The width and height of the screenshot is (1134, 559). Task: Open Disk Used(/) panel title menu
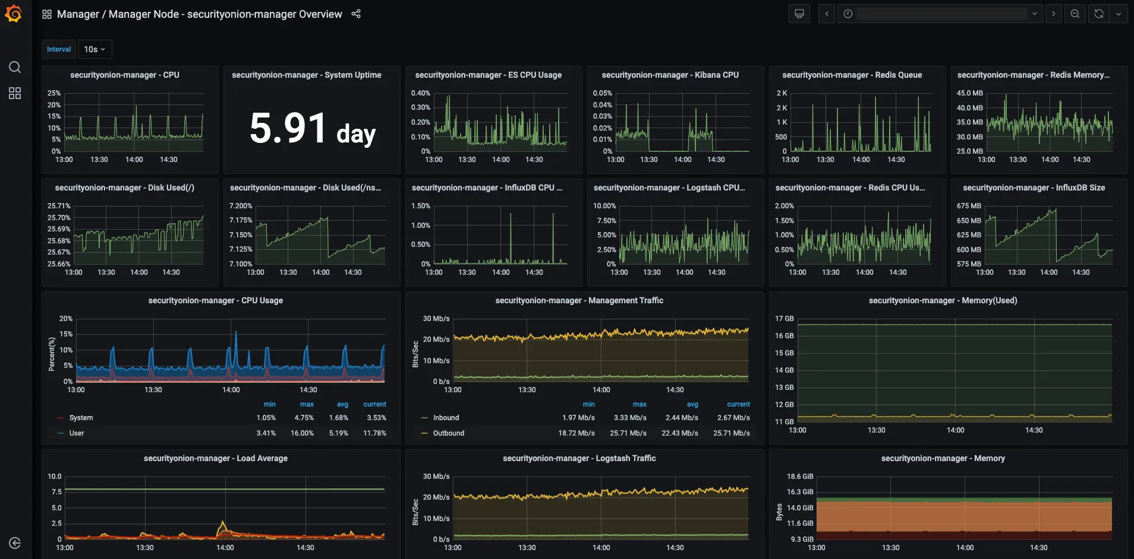tap(125, 188)
